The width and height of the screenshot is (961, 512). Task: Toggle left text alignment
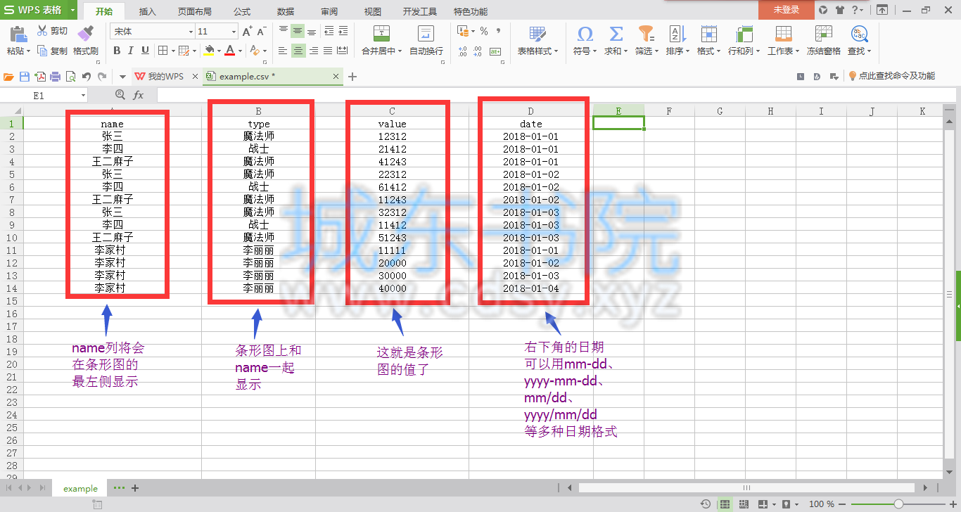tap(283, 51)
